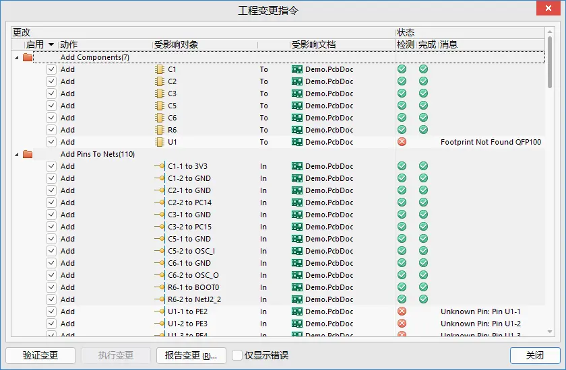The width and height of the screenshot is (566, 370).
Task: Toggle the enable checkbox for U1-1 to PE2
Action: point(51,311)
